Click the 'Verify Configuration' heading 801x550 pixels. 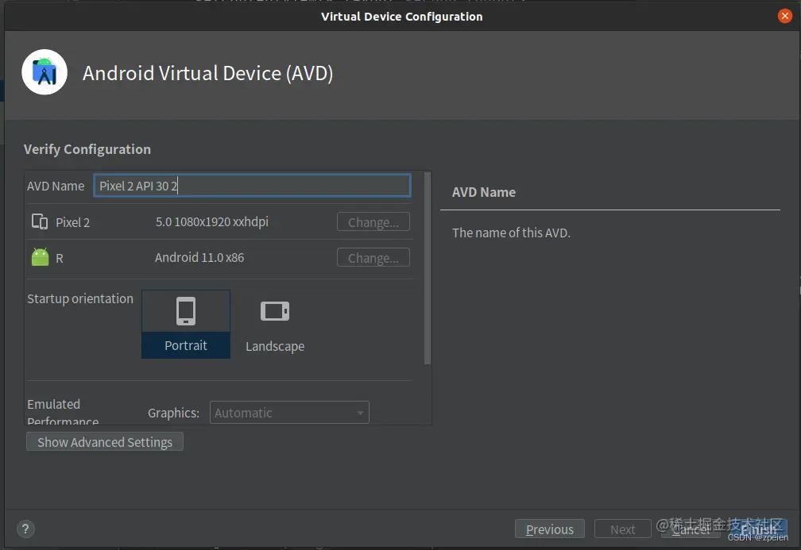tap(87, 149)
